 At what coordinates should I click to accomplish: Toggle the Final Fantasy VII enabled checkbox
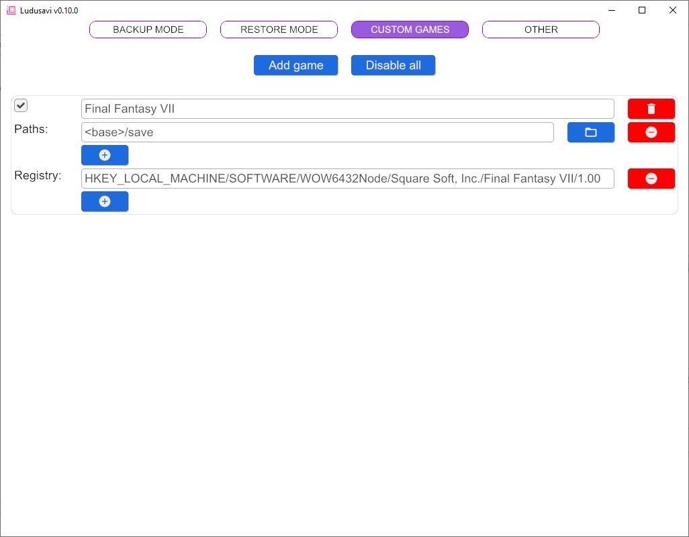[x=21, y=105]
